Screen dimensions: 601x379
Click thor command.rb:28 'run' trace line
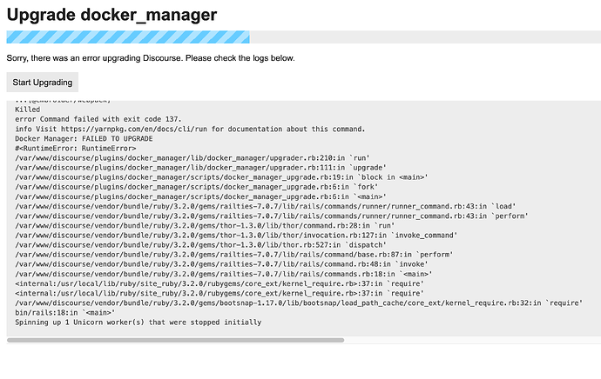click(205, 226)
